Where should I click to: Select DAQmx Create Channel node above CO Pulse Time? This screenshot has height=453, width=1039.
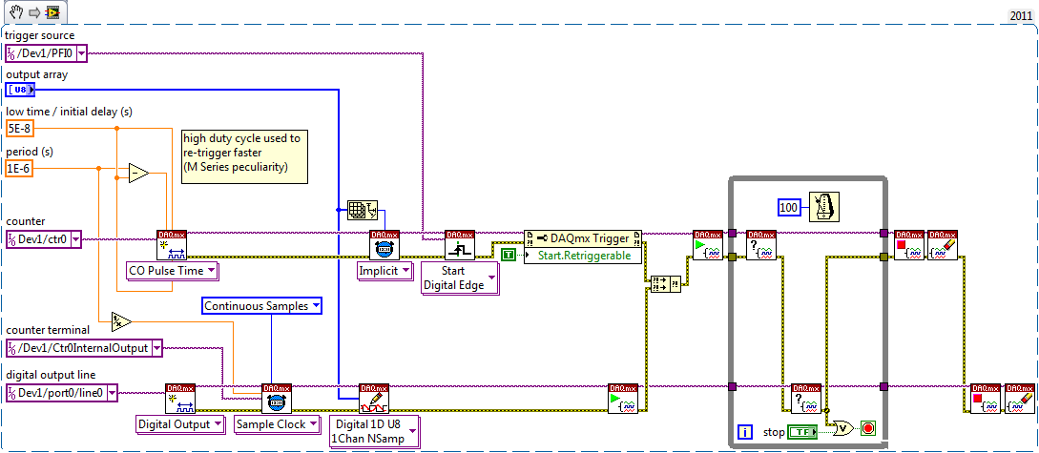coord(173,244)
